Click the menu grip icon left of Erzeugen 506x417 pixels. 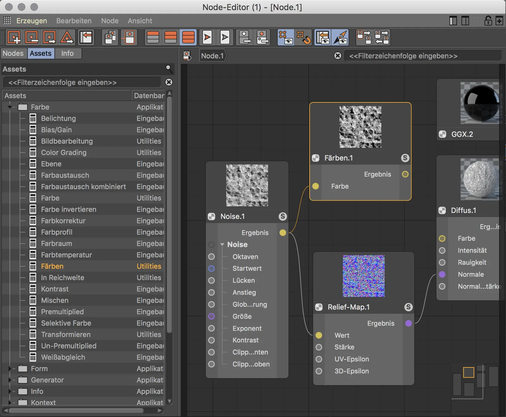tap(7, 21)
